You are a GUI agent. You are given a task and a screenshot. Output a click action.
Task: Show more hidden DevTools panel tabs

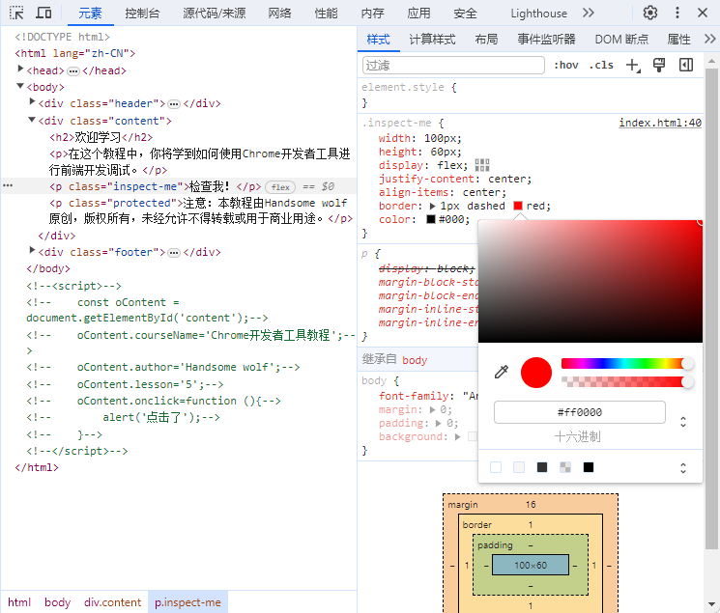tap(589, 13)
